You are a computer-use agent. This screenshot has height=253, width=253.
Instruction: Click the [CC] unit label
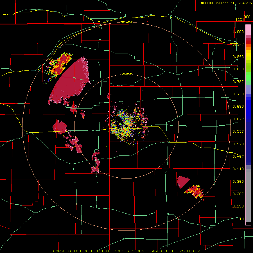(x=240, y=19)
